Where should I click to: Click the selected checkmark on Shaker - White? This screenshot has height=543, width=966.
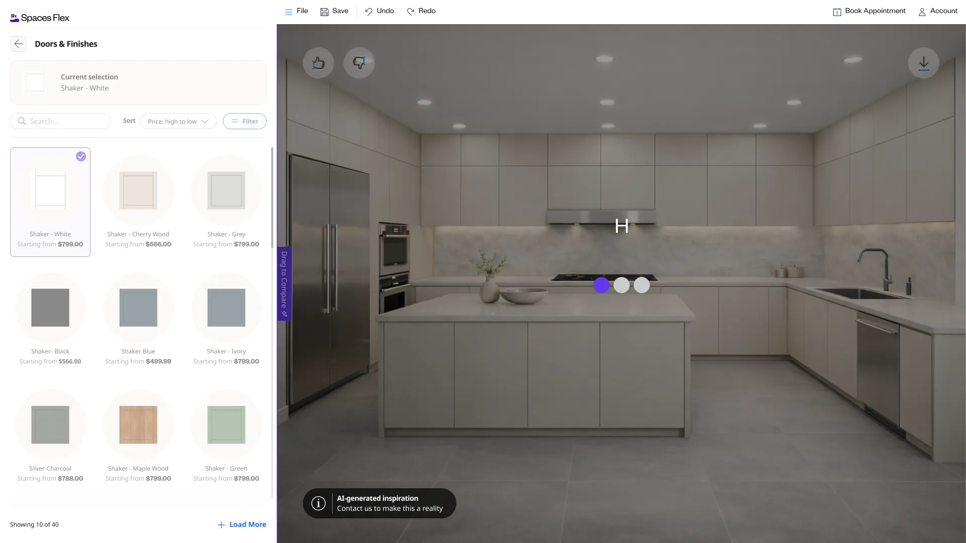pyautogui.click(x=81, y=156)
